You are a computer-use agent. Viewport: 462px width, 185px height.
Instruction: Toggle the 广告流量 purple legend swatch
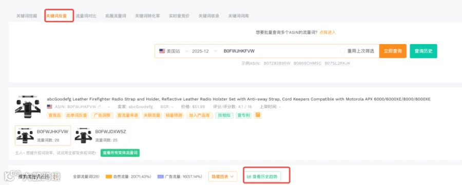pyautogui.click(x=160, y=177)
